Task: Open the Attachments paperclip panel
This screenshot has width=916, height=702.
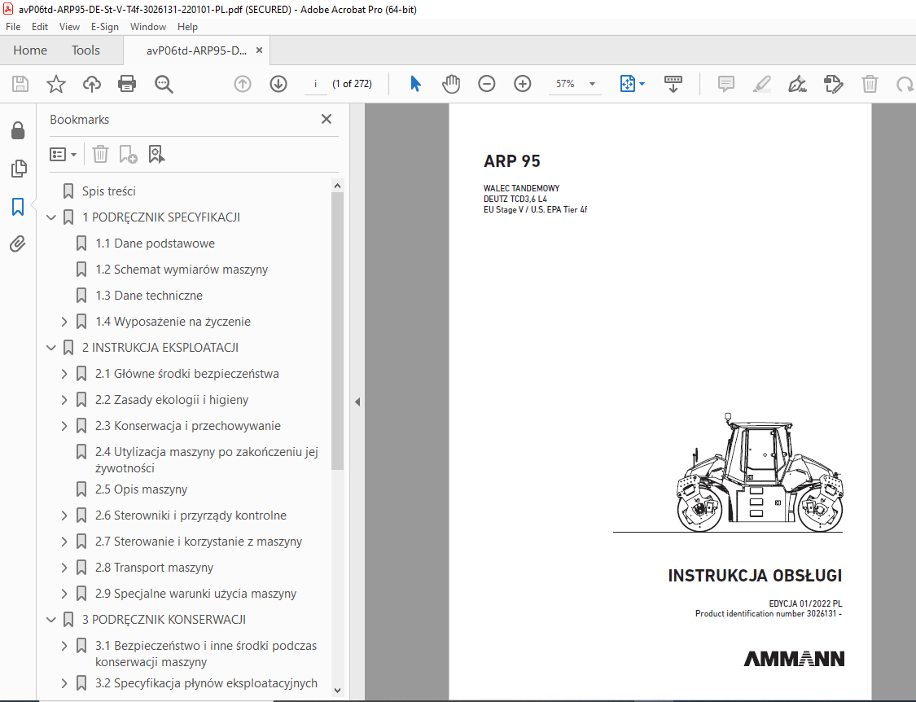Action: pyautogui.click(x=18, y=244)
